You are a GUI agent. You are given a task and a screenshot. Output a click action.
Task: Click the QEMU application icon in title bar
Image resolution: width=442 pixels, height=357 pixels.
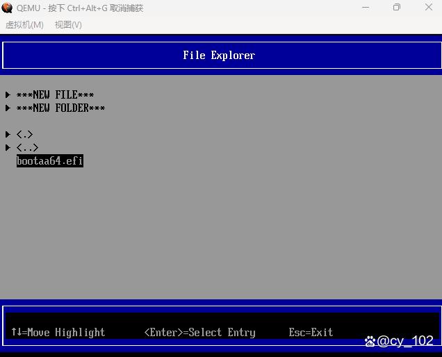[x=7, y=8]
